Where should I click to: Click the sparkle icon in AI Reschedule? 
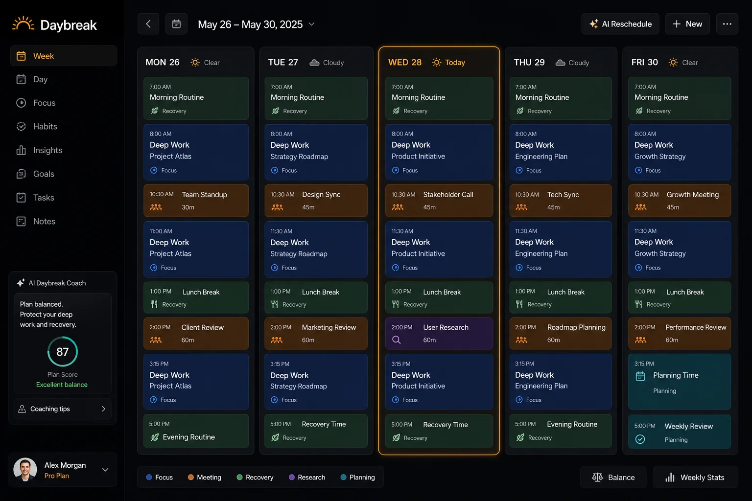click(x=593, y=24)
